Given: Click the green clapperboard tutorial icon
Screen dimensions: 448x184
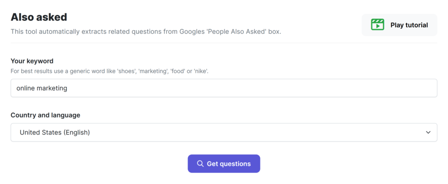Looking at the screenshot, I should coord(377,25).
